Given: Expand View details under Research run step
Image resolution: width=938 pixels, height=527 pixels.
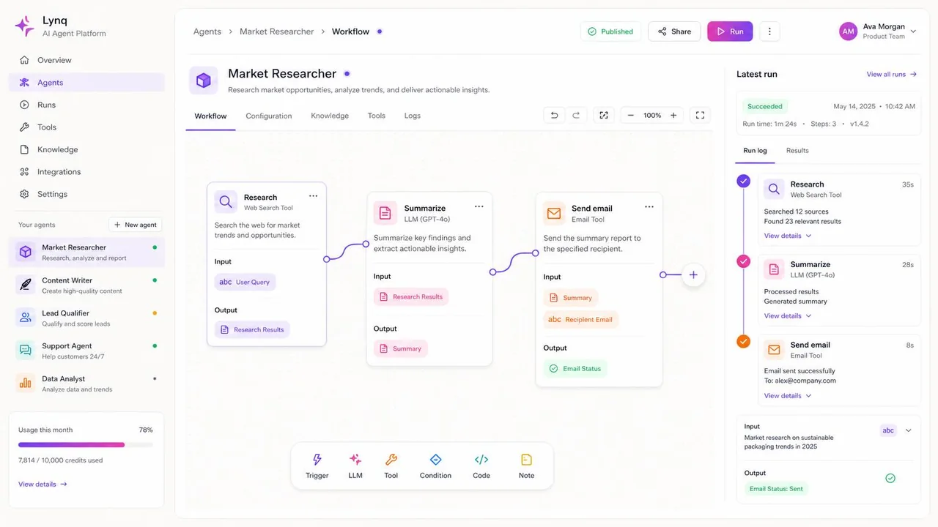Looking at the screenshot, I should [x=788, y=236].
